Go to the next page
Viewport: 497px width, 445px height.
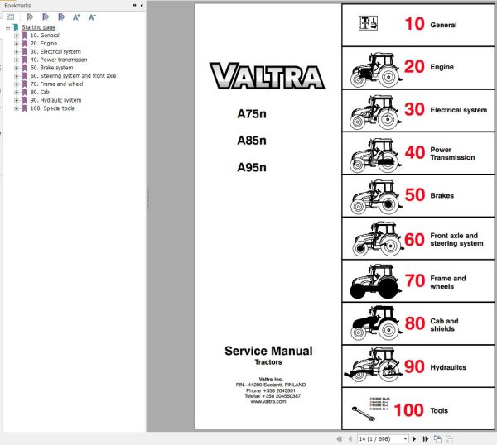[x=414, y=438]
